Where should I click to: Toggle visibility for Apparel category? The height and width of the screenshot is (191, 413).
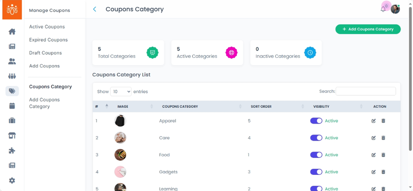point(316,121)
